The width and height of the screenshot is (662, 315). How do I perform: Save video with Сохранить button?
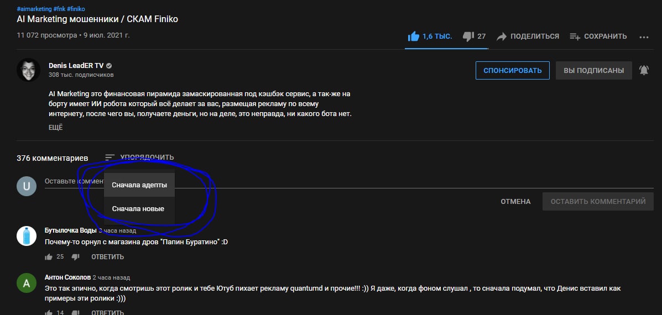click(x=598, y=36)
